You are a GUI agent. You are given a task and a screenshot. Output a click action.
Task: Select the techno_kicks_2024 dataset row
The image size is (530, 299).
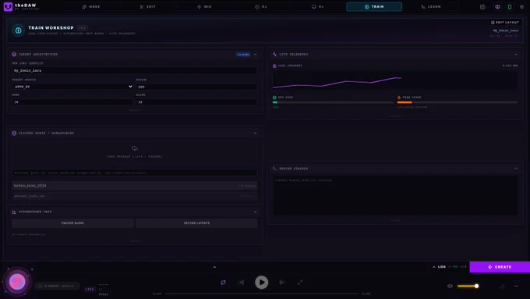[x=135, y=186]
